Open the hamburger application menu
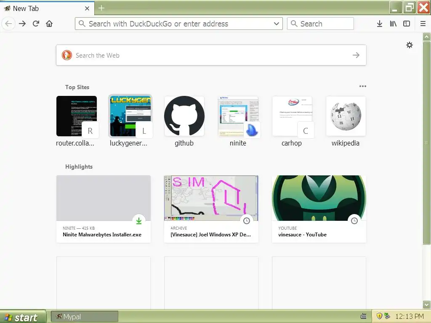 [423, 24]
